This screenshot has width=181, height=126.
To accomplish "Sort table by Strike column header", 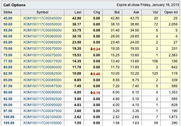I will pos(8,12).
